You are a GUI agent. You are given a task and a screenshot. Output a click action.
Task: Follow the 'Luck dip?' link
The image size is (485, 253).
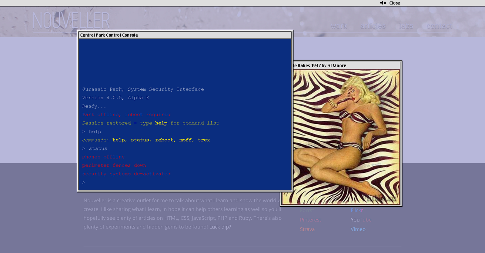coord(220,227)
